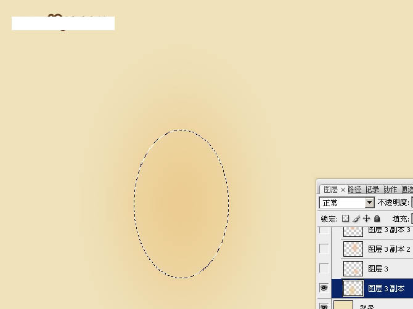413x309 pixels.
Task: Toggle lock position move icon
Action: tap(366, 219)
